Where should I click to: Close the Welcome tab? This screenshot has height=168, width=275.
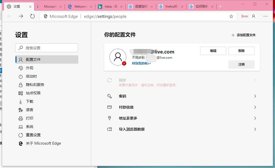[91, 7]
